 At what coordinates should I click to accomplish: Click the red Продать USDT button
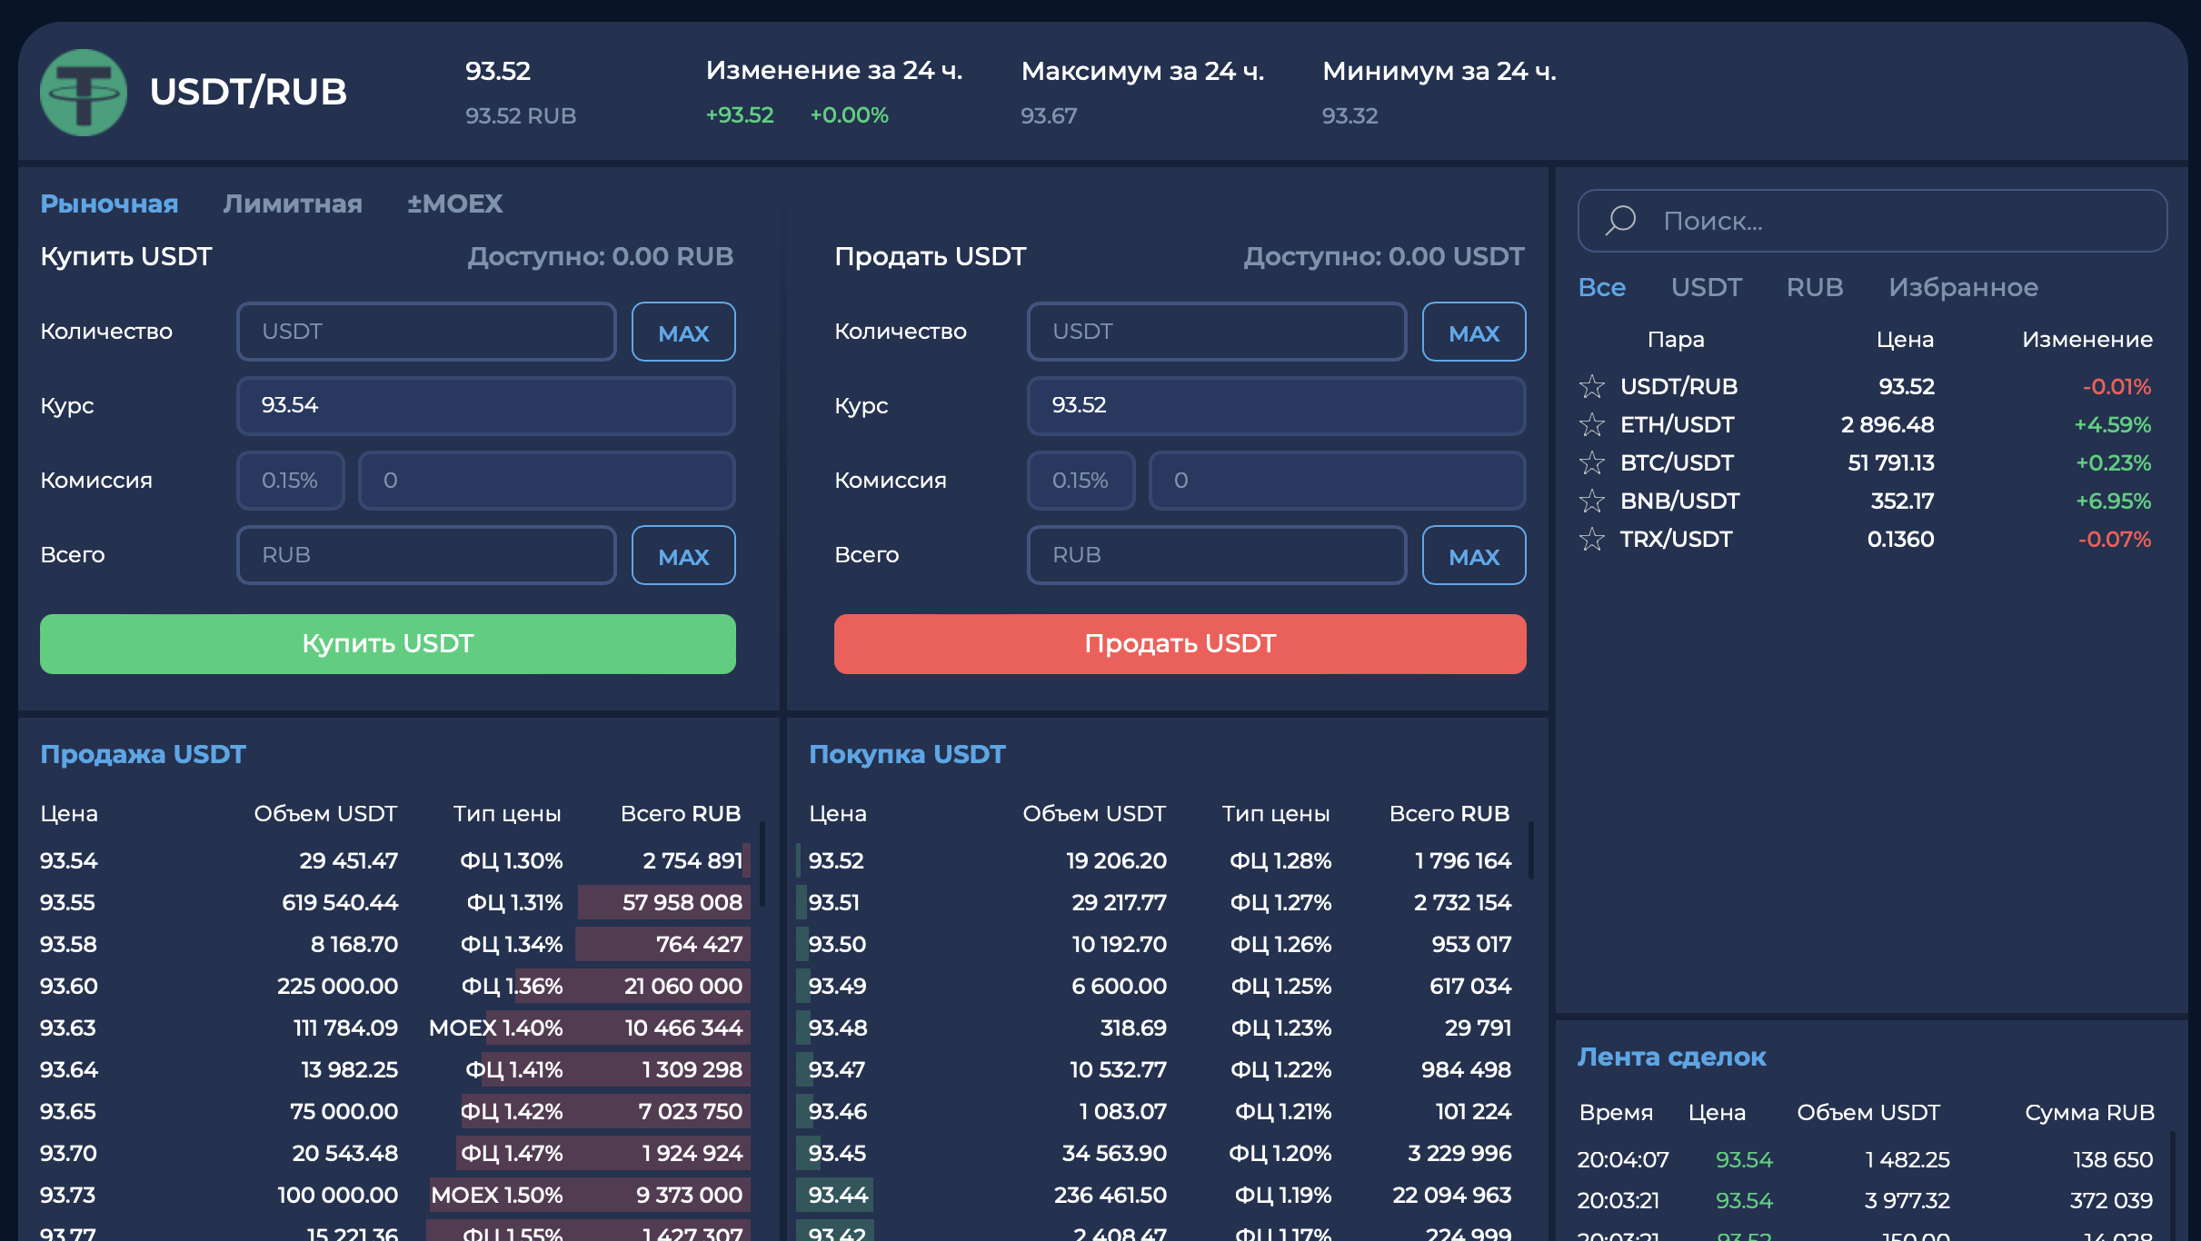tap(1180, 644)
